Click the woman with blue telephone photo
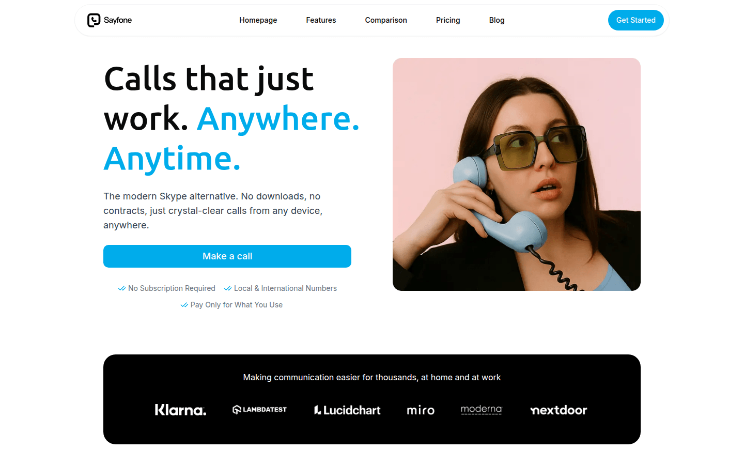Screen dimensions: 744x465 (x=517, y=174)
